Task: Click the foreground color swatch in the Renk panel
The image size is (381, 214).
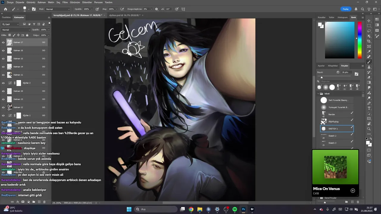Action: click(320, 25)
